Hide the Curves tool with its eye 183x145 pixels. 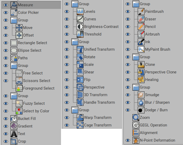(67, 19)
